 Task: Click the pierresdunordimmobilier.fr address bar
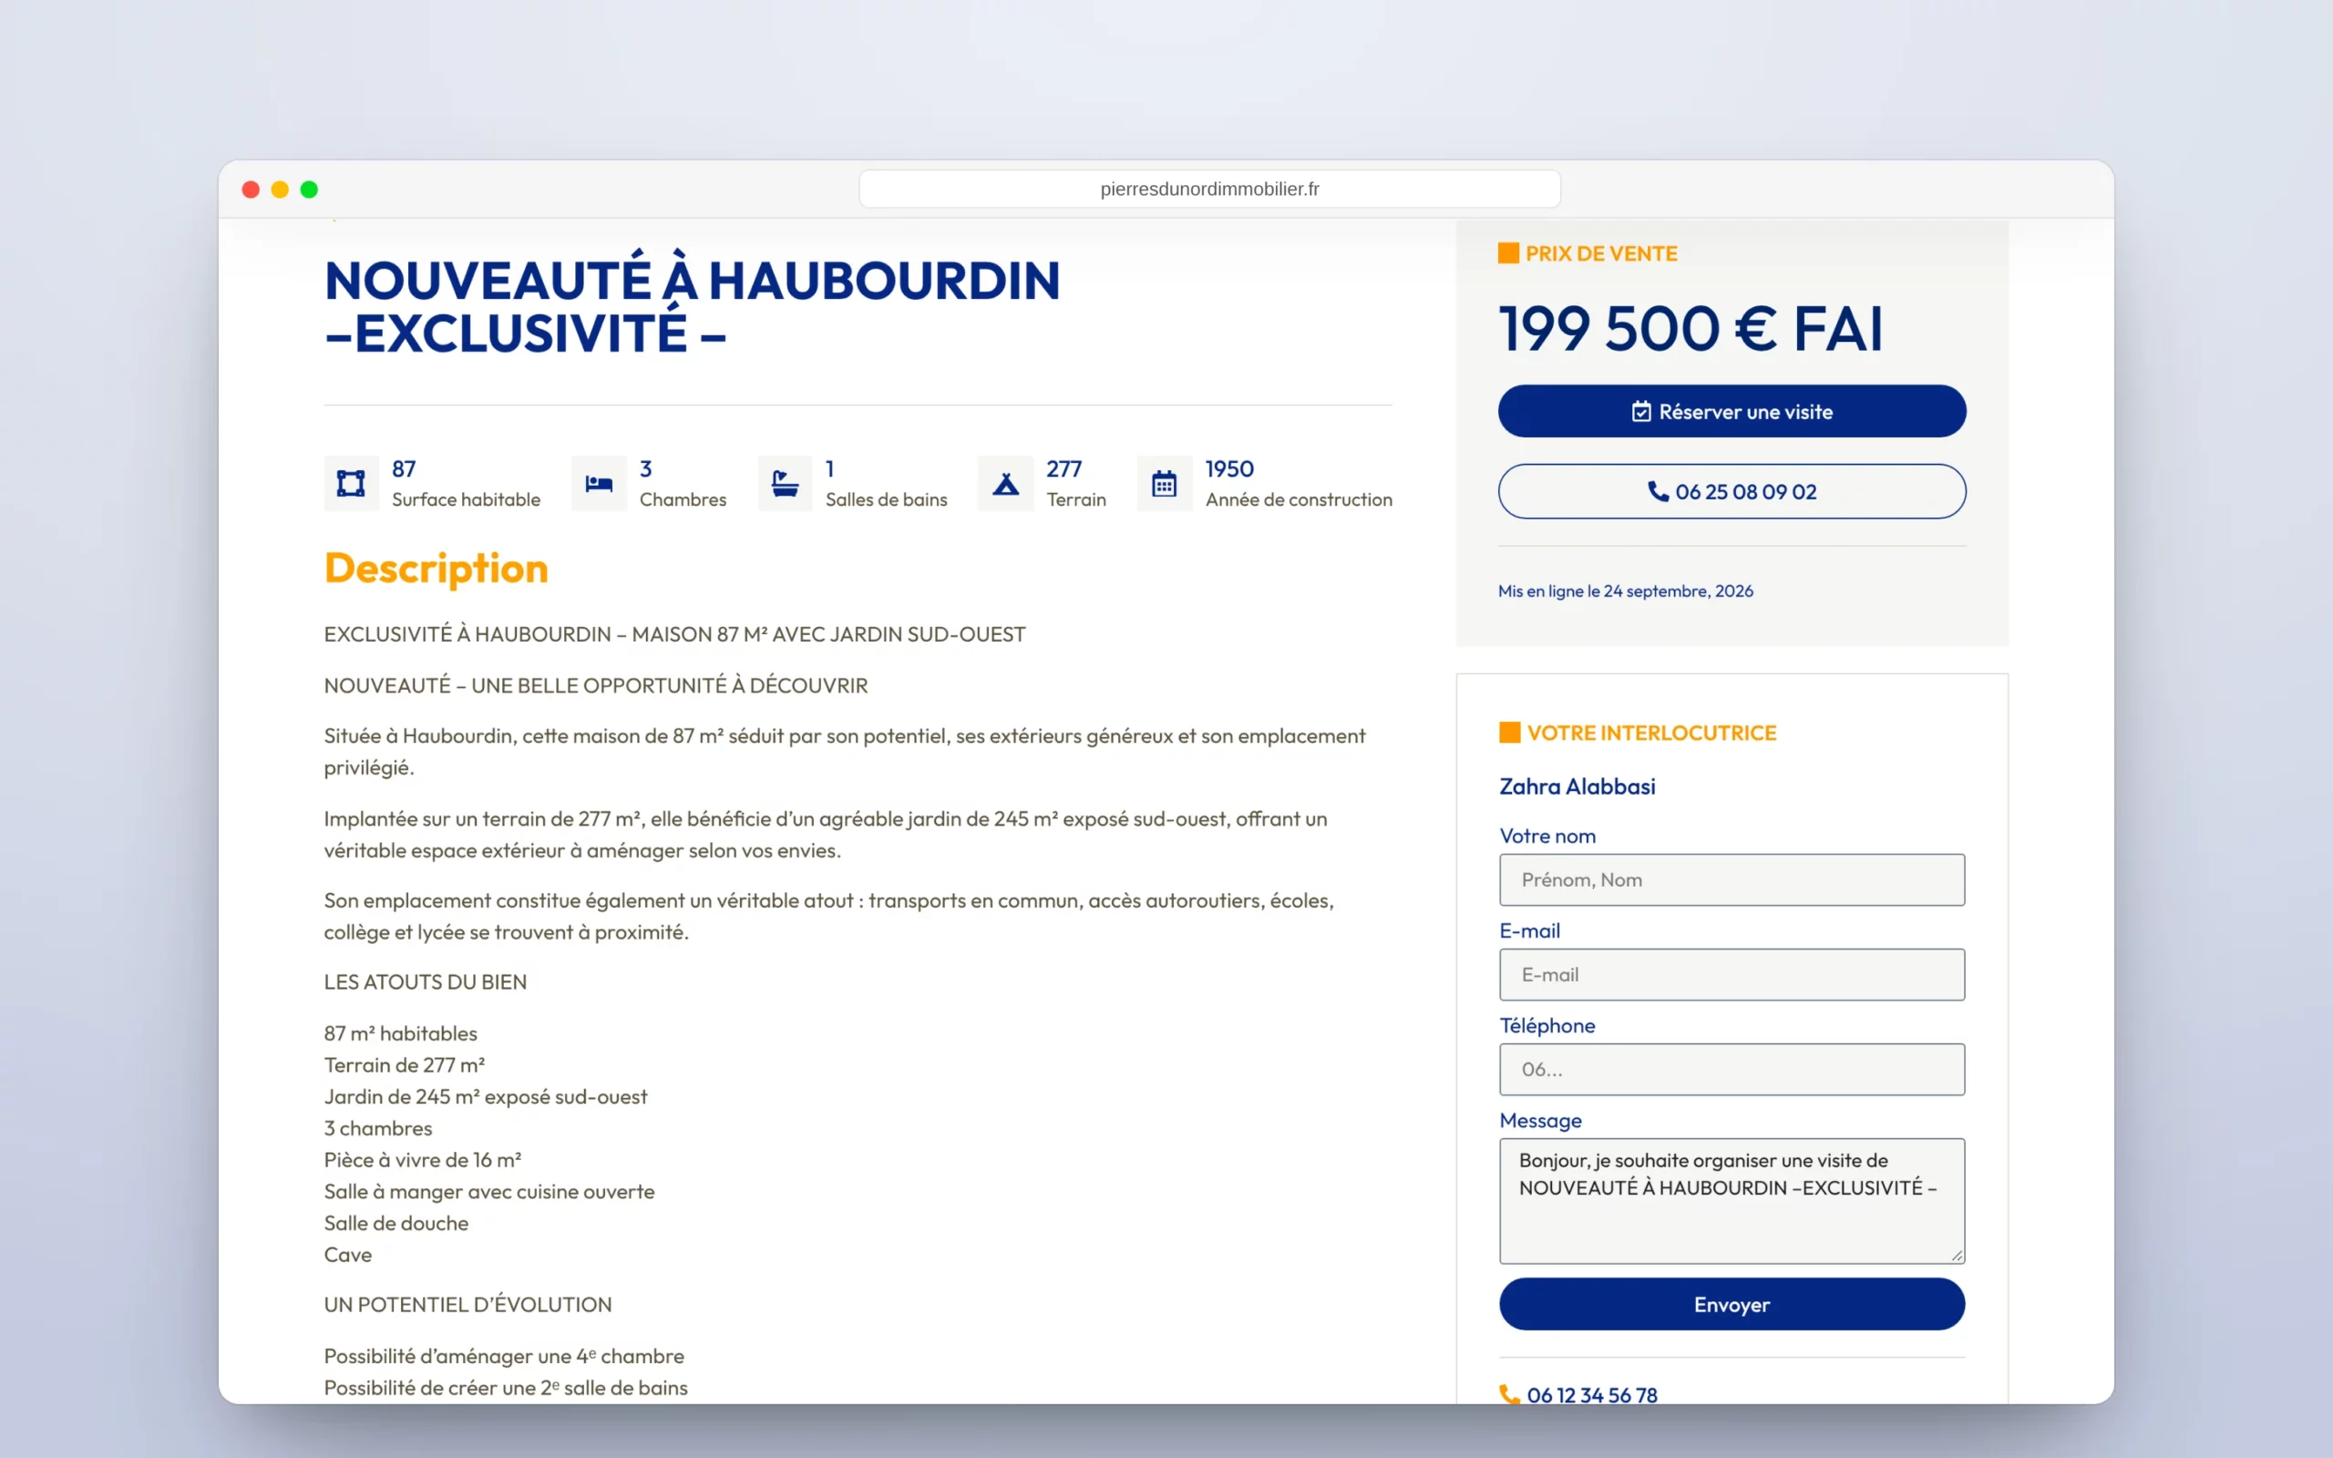tap(1209, 189)
